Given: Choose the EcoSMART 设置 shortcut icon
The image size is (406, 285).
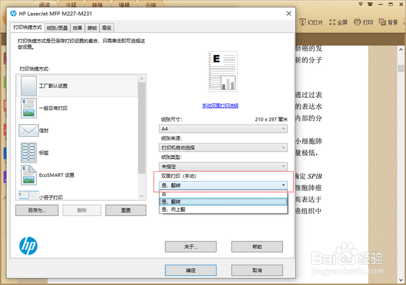Looking at the screenshot, I should pos(29,175).
